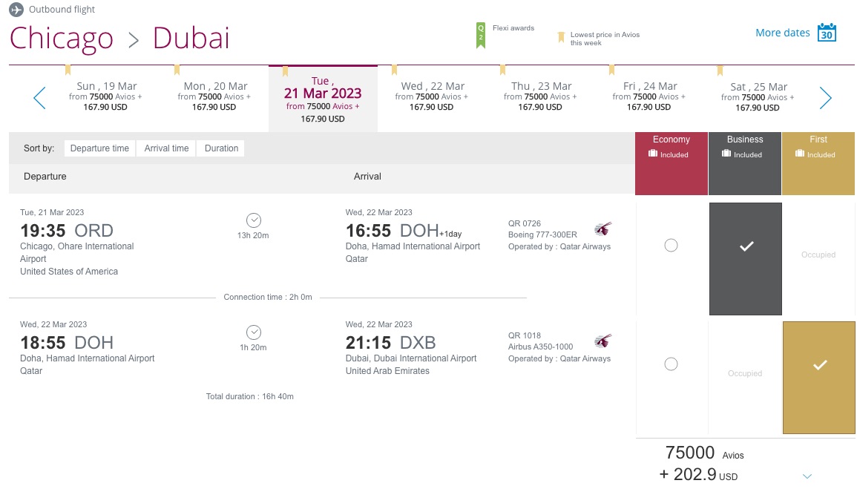Sort flights by Duration
The width and height of the screenshot is (857, 489).
(x=220, y=148)
